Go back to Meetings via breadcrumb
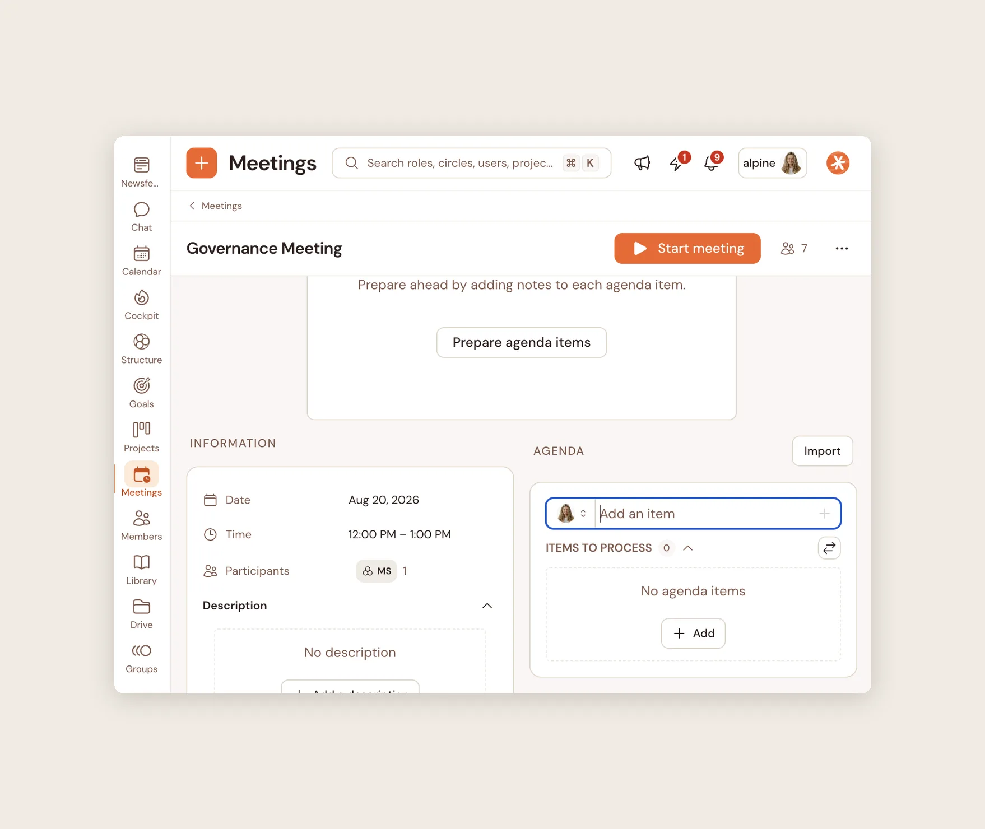Image resolution: width=985 pixels, height=829 pixels. (x=216, y=206)
